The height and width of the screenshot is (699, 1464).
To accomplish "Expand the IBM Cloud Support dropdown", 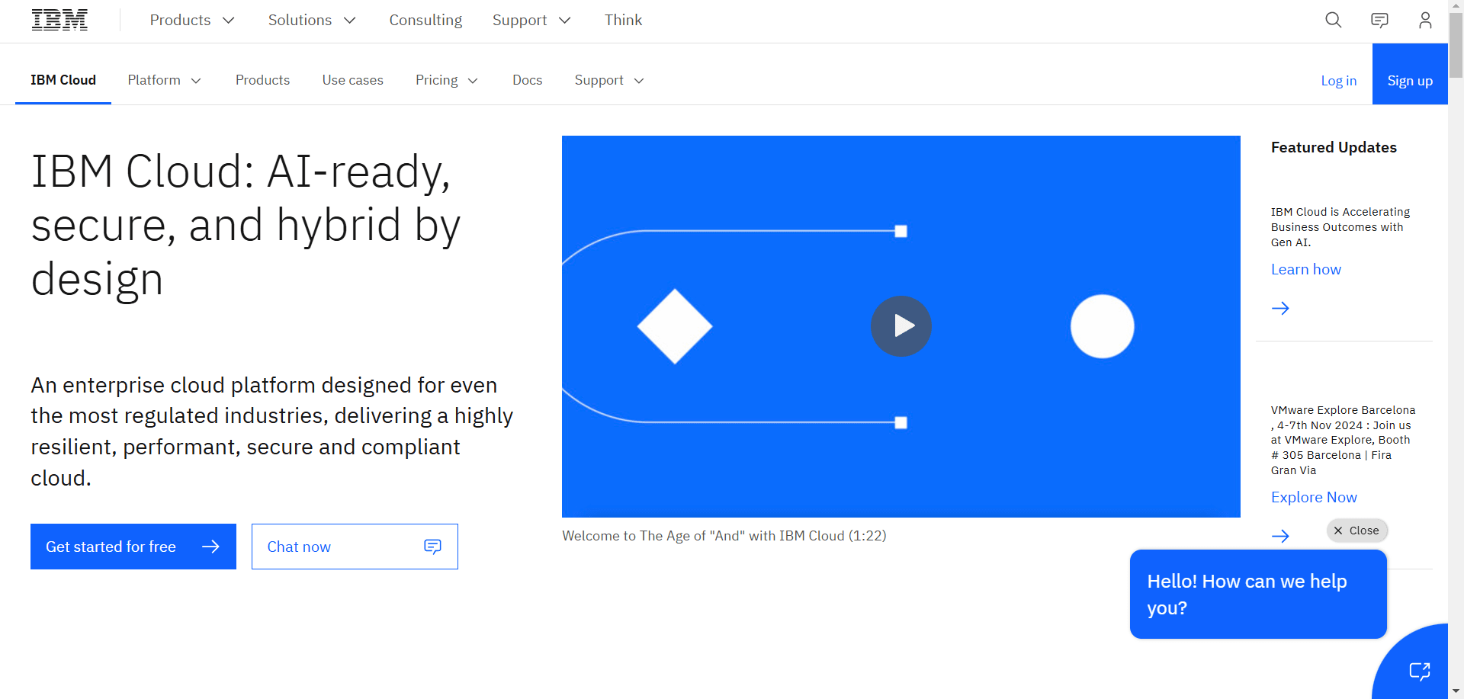I will [x=609, y=80].
